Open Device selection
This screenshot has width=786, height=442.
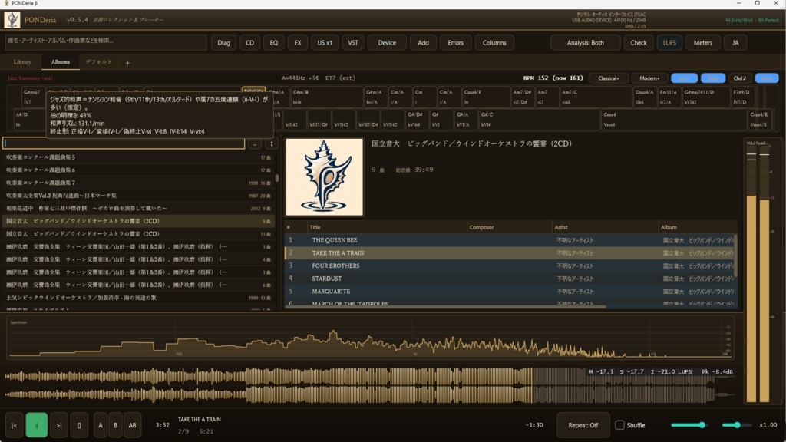coord(387,43)
